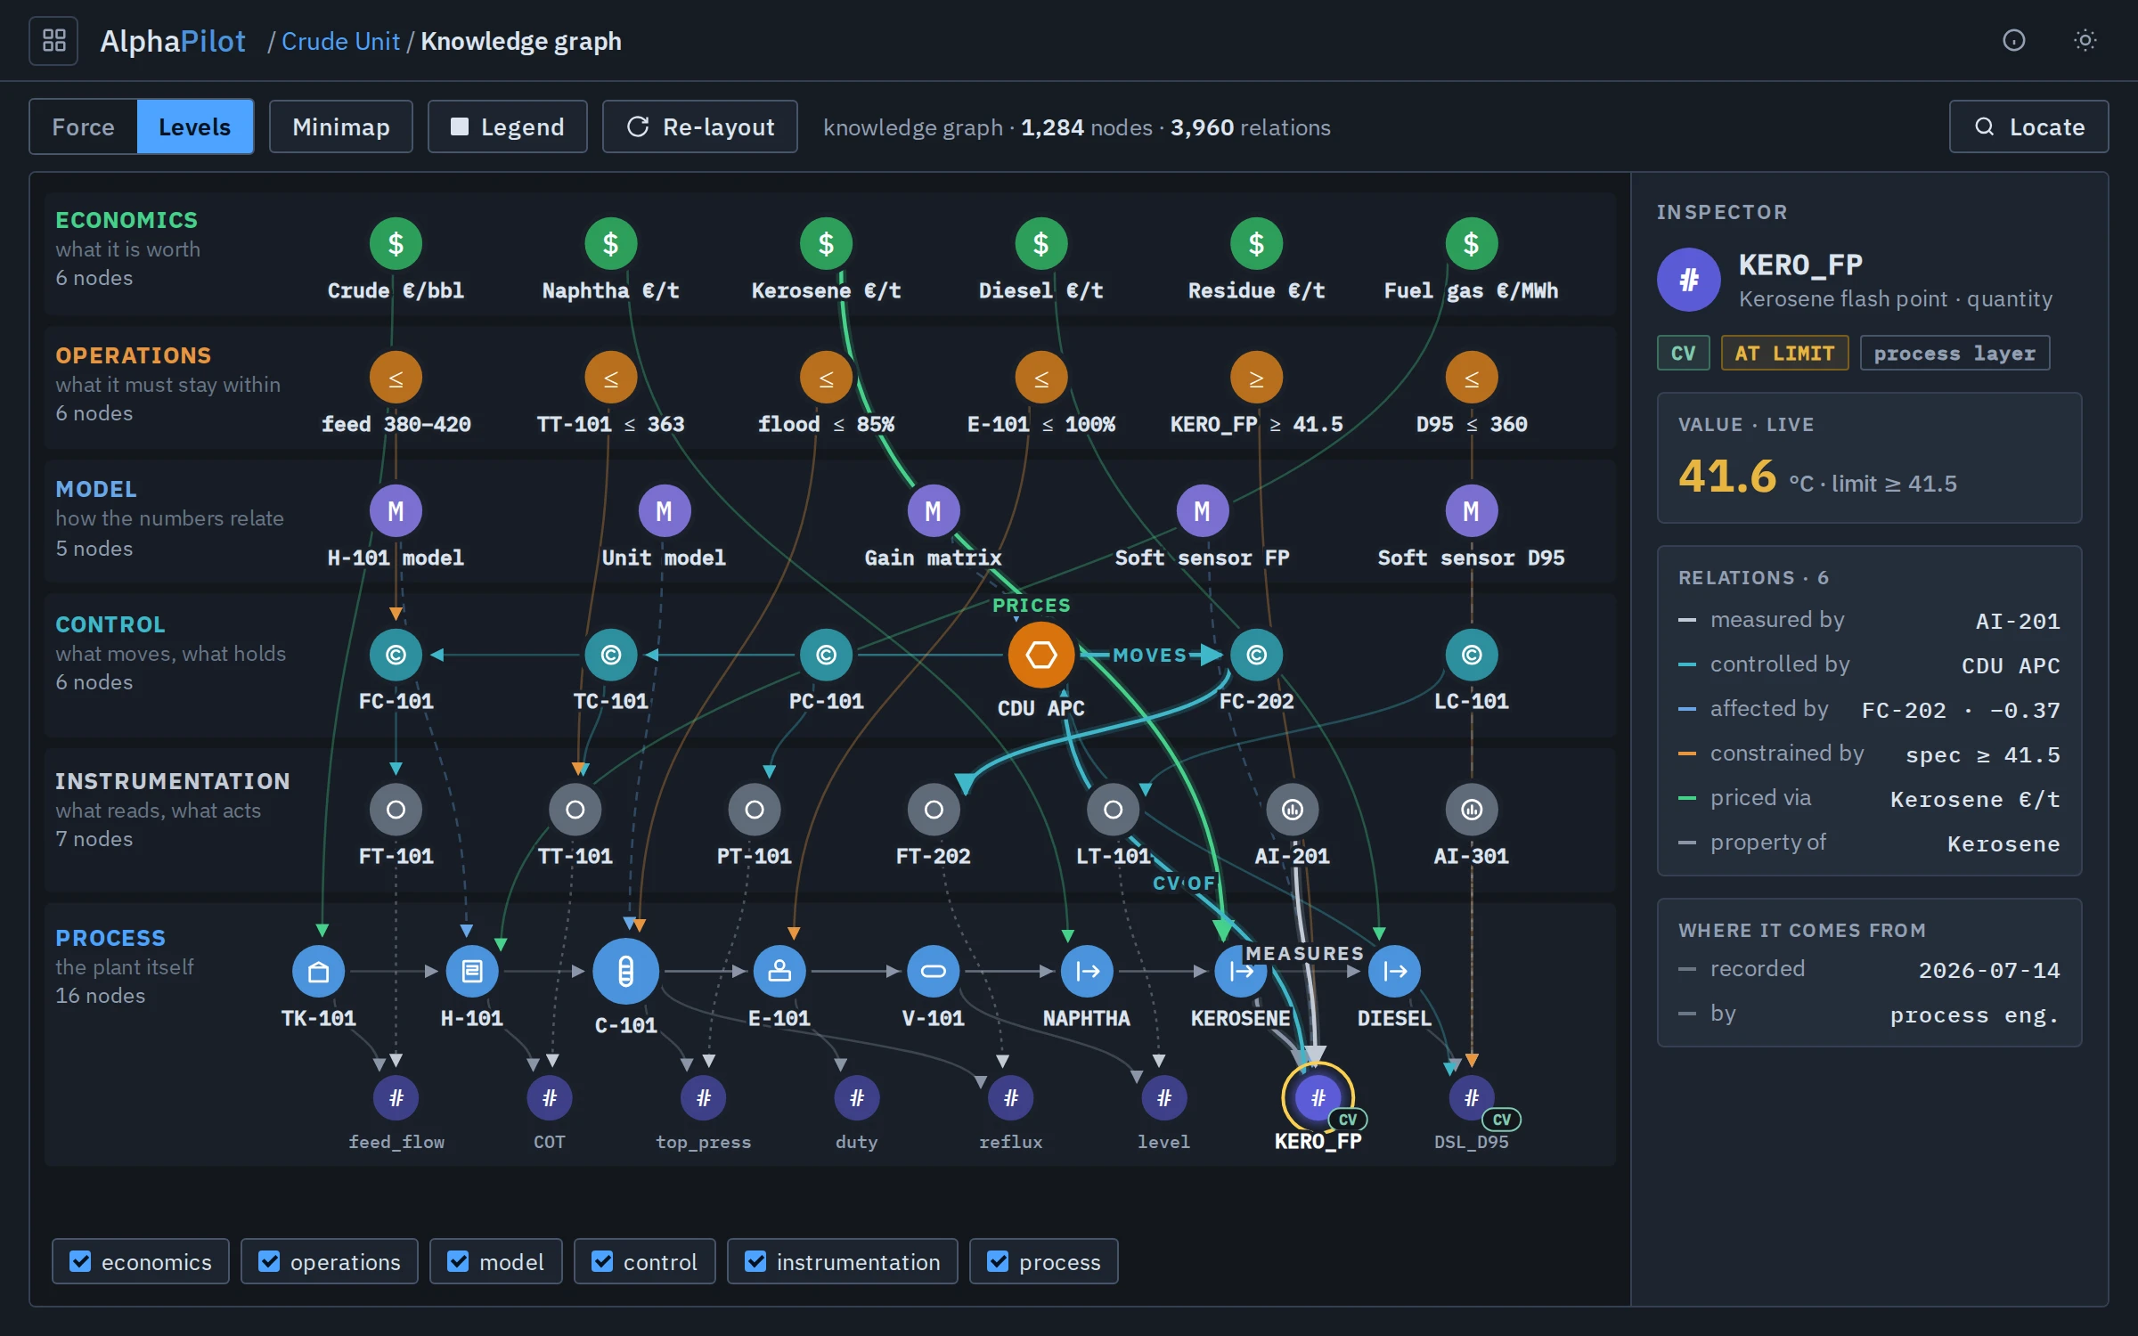
Task: Click the AT LIMIT tag in inspector
Action: (1784, 354)
